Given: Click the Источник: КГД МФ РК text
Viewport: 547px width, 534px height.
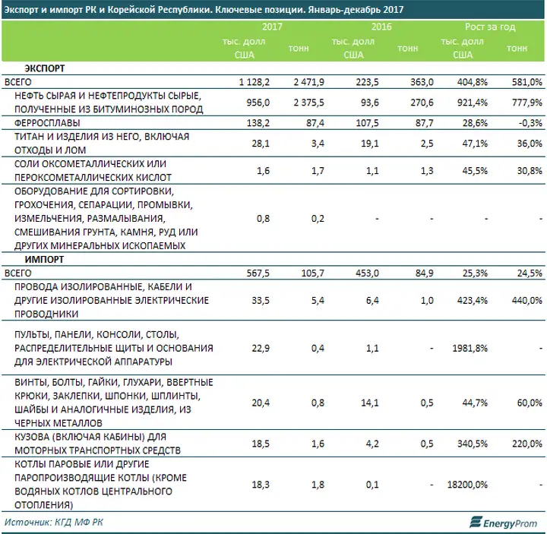Looking at the screenshot, I should [x=54, y=522].
